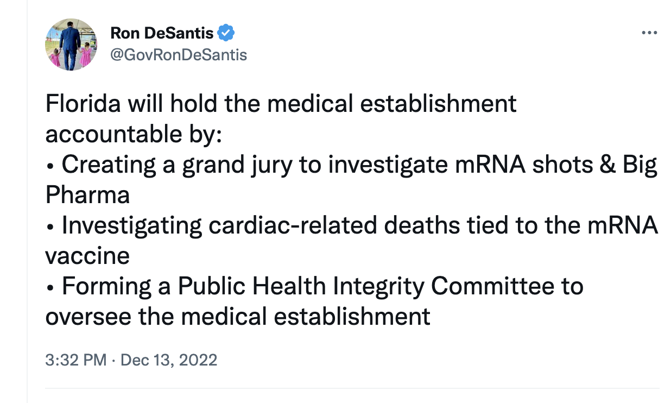Click the Dec 13, 2022 date
The width and height of the screenshot is (671, 403).
click(168, 360)
